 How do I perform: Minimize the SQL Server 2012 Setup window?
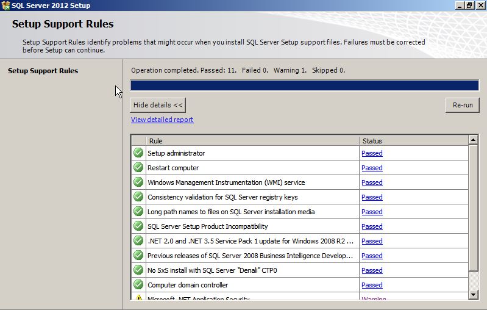click(460, 5)
